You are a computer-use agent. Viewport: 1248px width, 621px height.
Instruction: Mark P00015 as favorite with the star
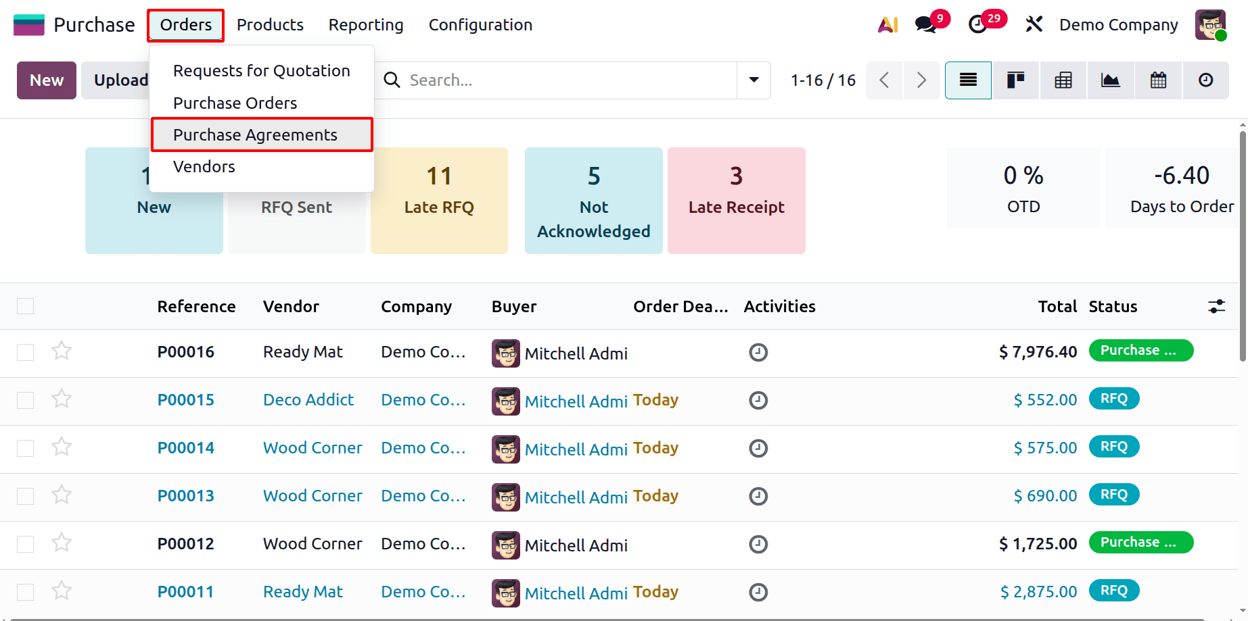tap(62, 399)
